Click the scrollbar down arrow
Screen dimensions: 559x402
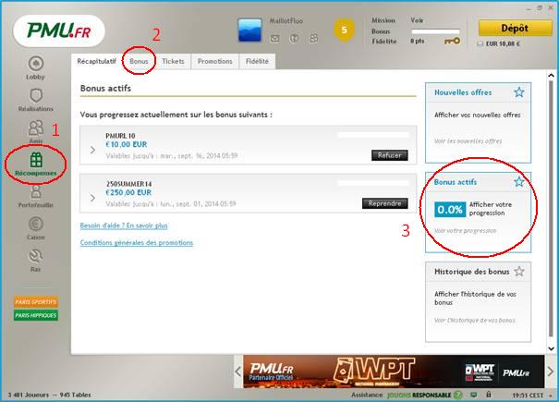tap(552, 348)
